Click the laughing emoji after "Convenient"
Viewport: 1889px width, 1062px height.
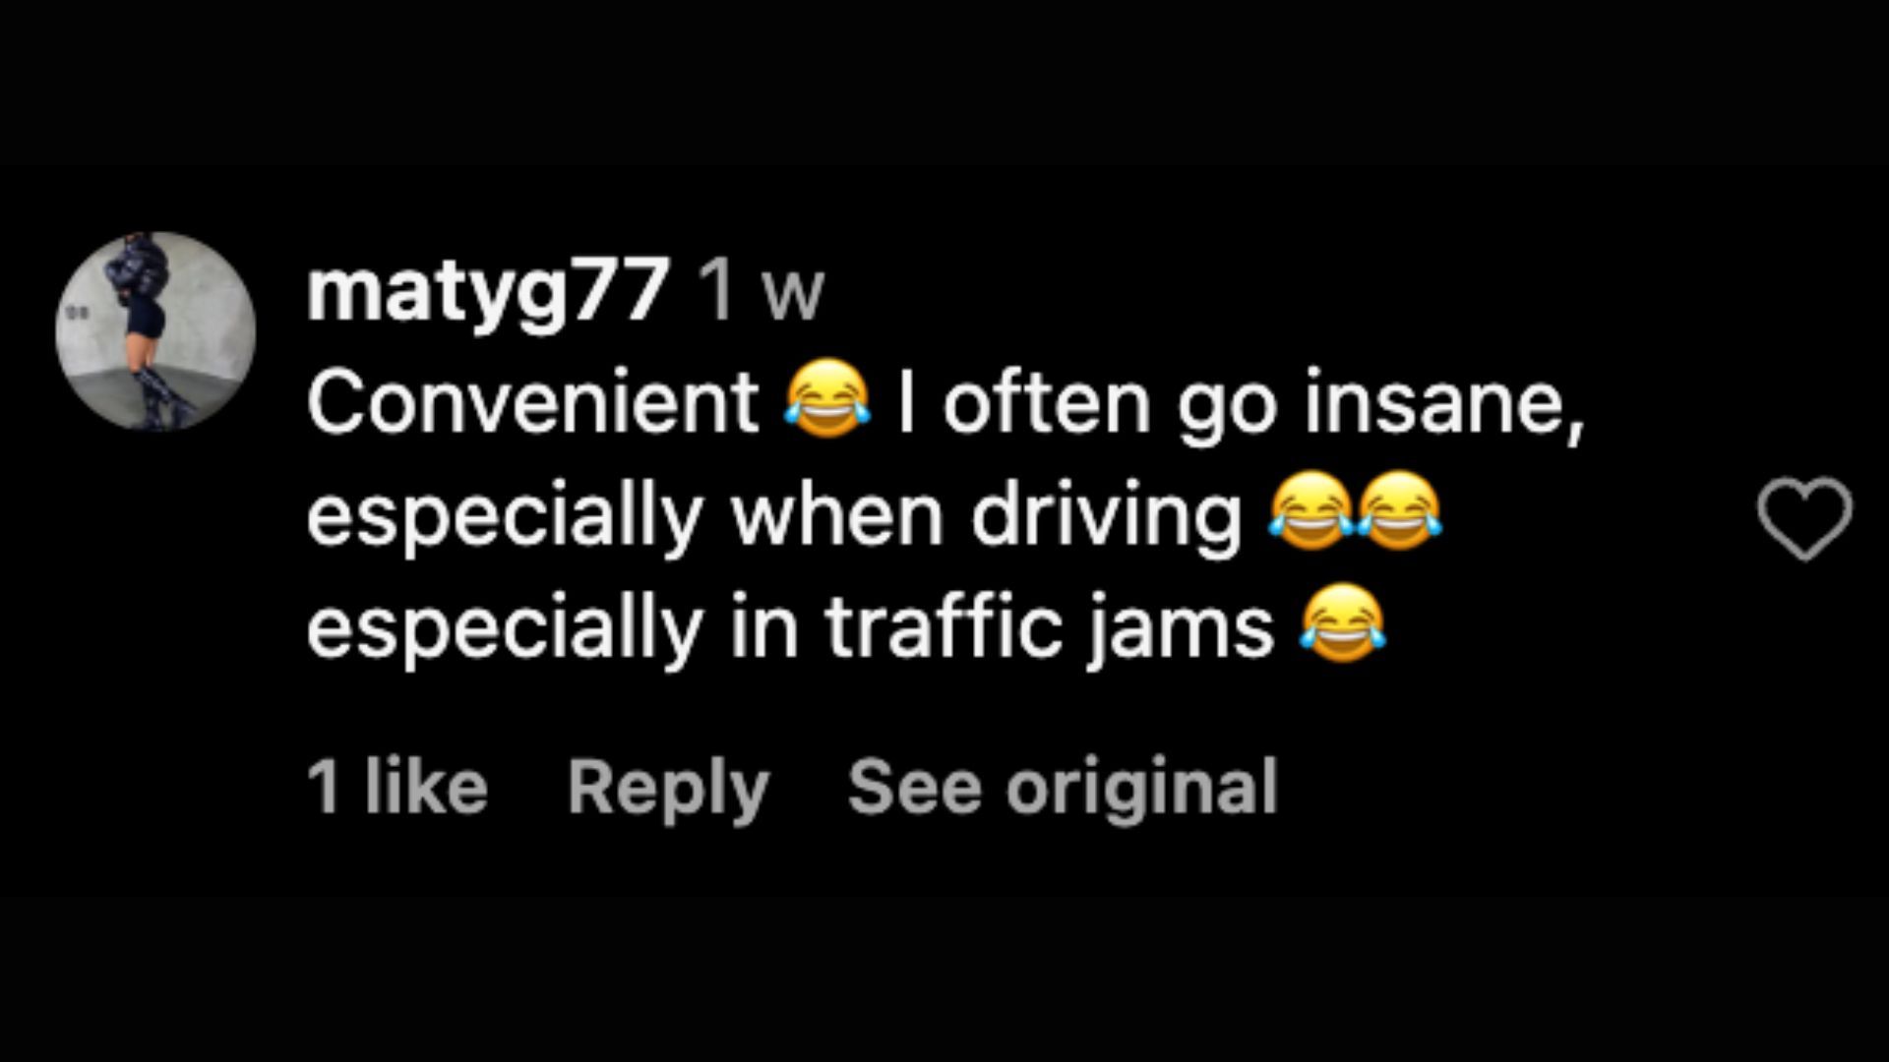(827, 399)
